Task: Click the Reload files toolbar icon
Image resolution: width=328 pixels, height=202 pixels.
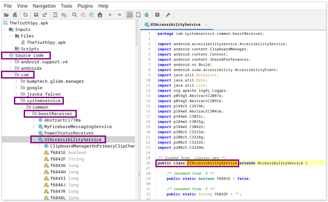Action: click(x=25, y=15)
